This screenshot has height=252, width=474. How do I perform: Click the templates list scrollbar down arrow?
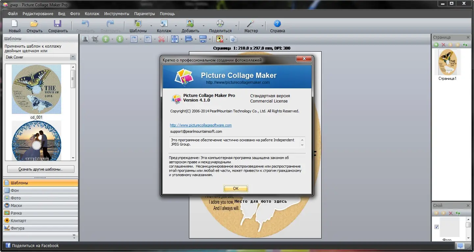pyautogui.click(x=73, y=158)
